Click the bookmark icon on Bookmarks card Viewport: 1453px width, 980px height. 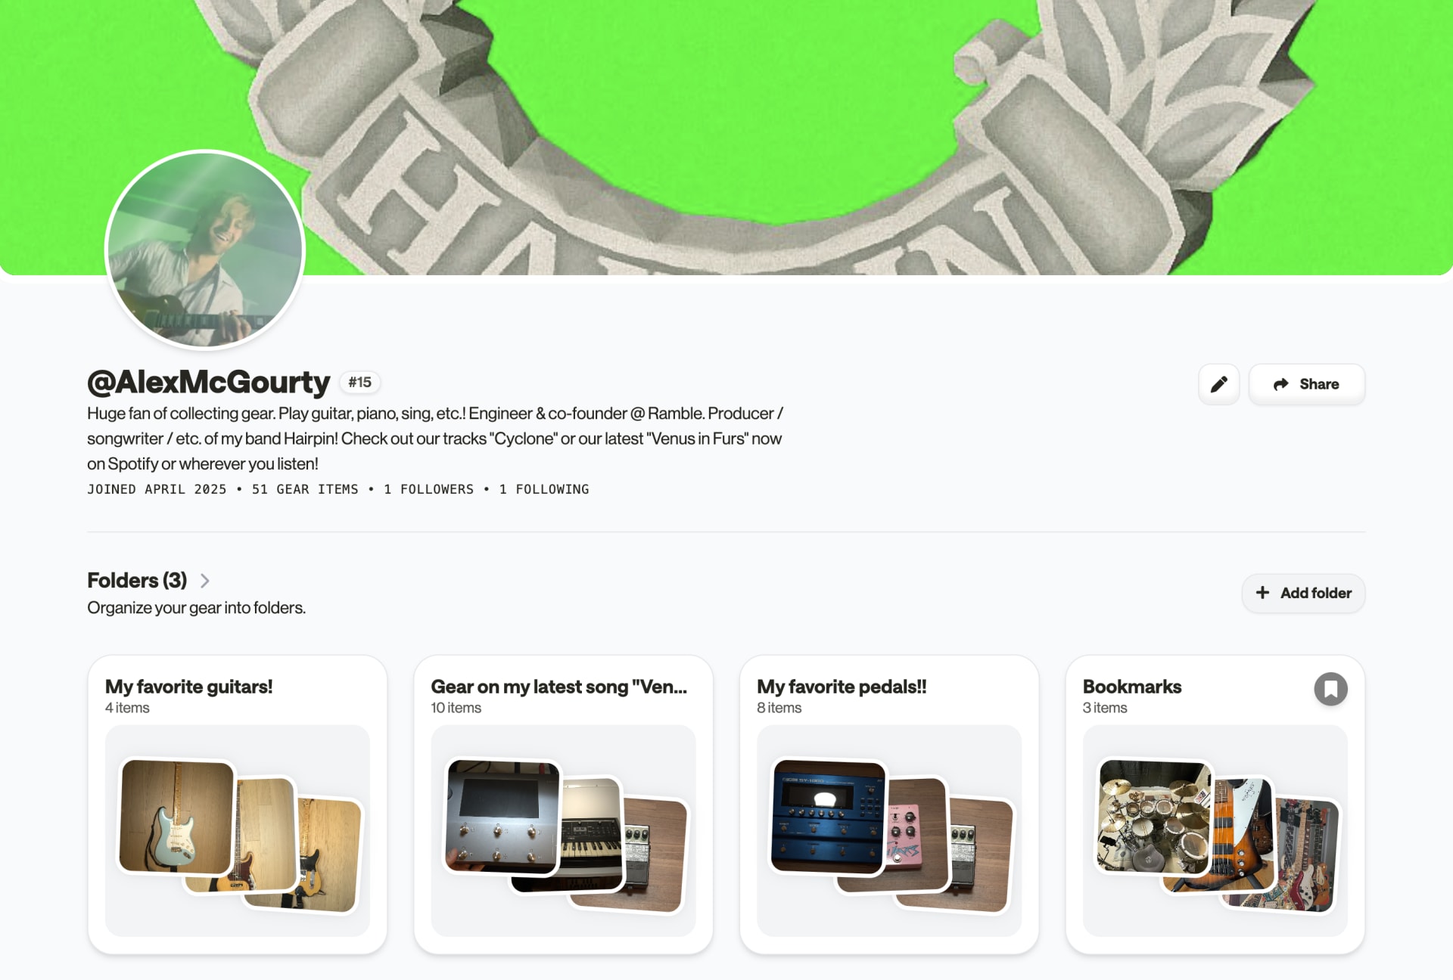[1330, 689]
